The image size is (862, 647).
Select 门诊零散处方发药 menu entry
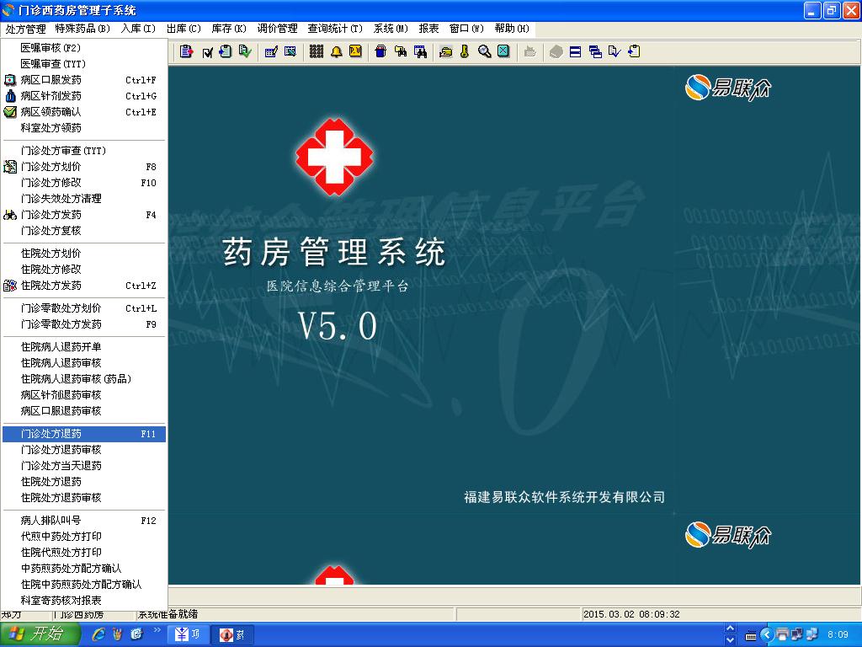pos(84,324)
